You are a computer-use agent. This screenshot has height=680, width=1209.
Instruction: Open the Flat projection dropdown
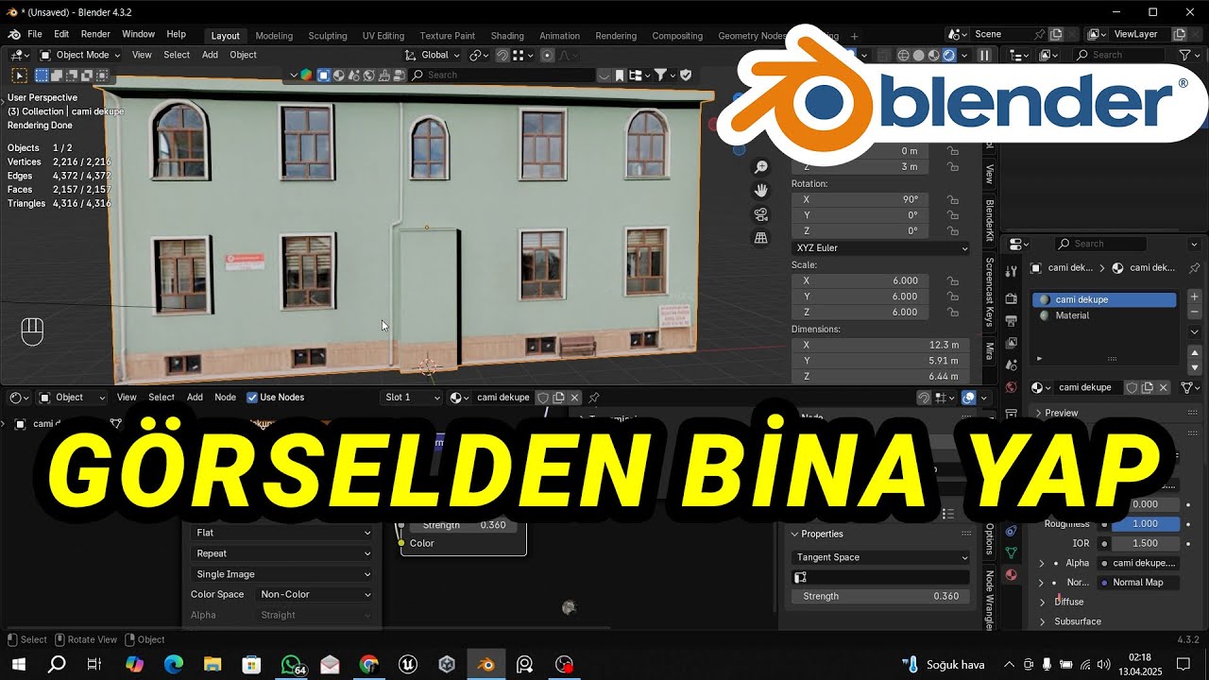click(x=282, y=533)
